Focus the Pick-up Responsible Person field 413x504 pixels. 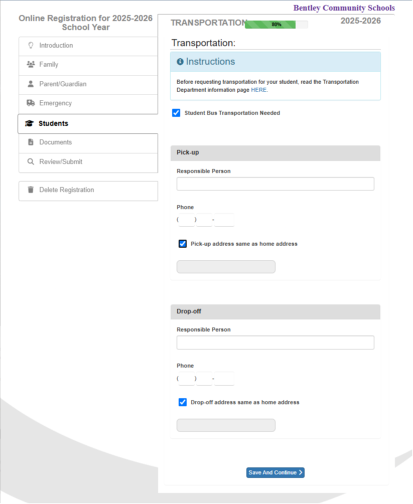click(276, 184)
